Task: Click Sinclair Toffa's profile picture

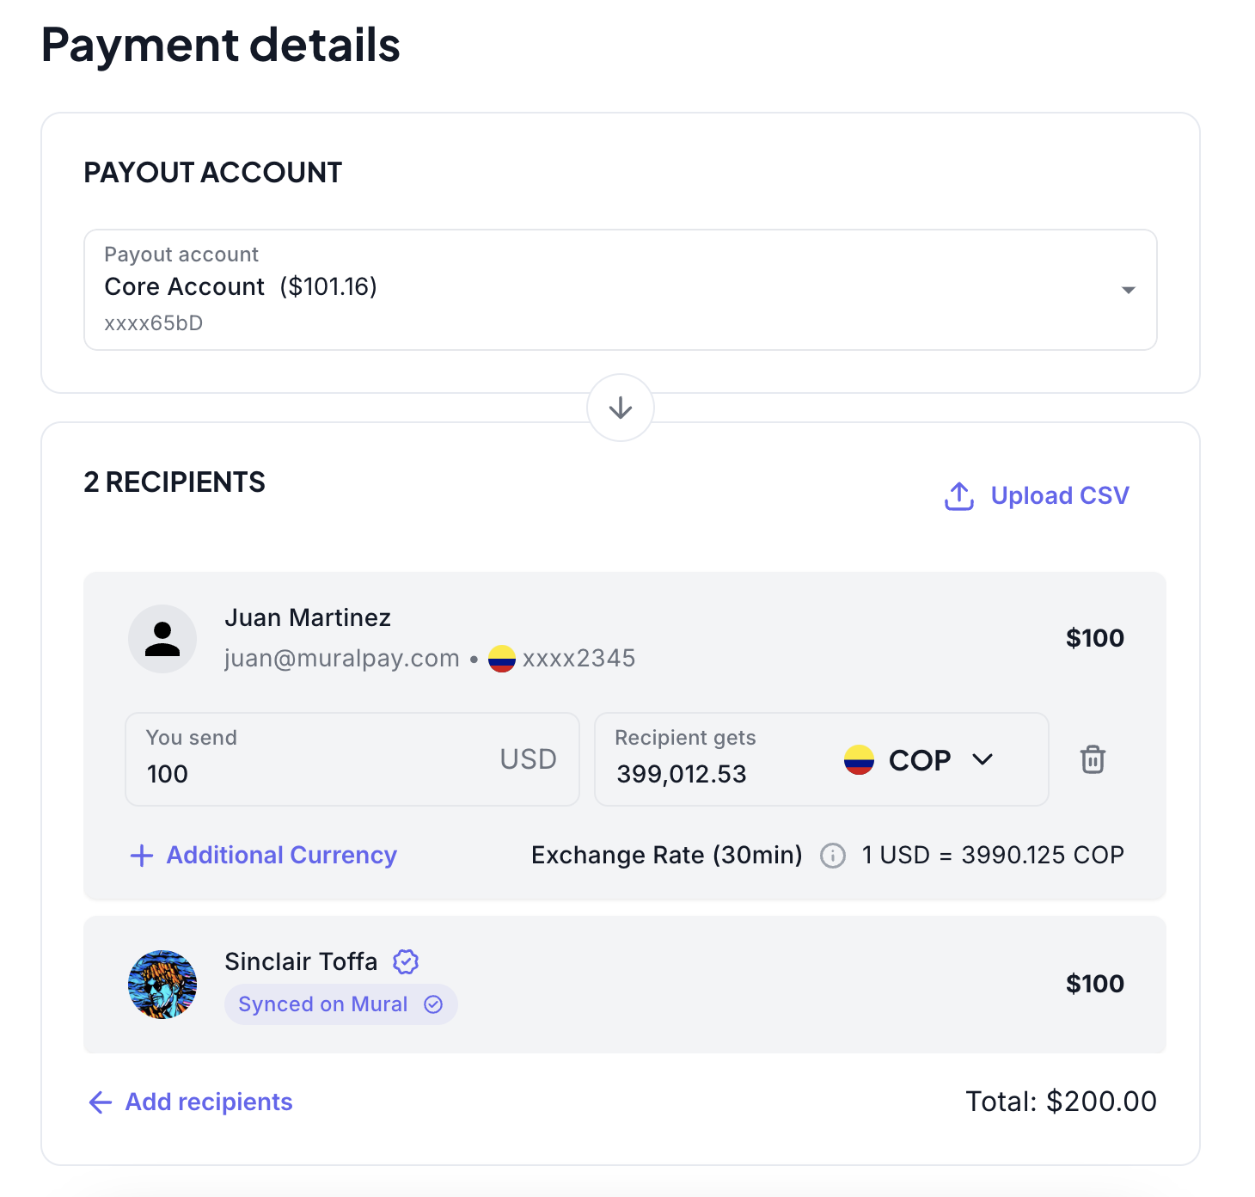Action: [162, 985]
